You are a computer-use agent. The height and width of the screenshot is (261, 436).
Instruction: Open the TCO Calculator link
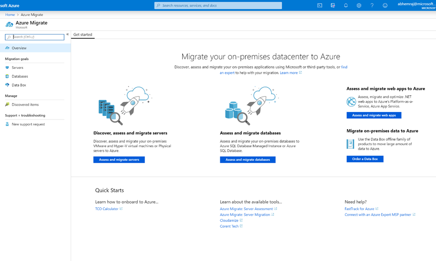pyautogui.click(x=107, y=209)
